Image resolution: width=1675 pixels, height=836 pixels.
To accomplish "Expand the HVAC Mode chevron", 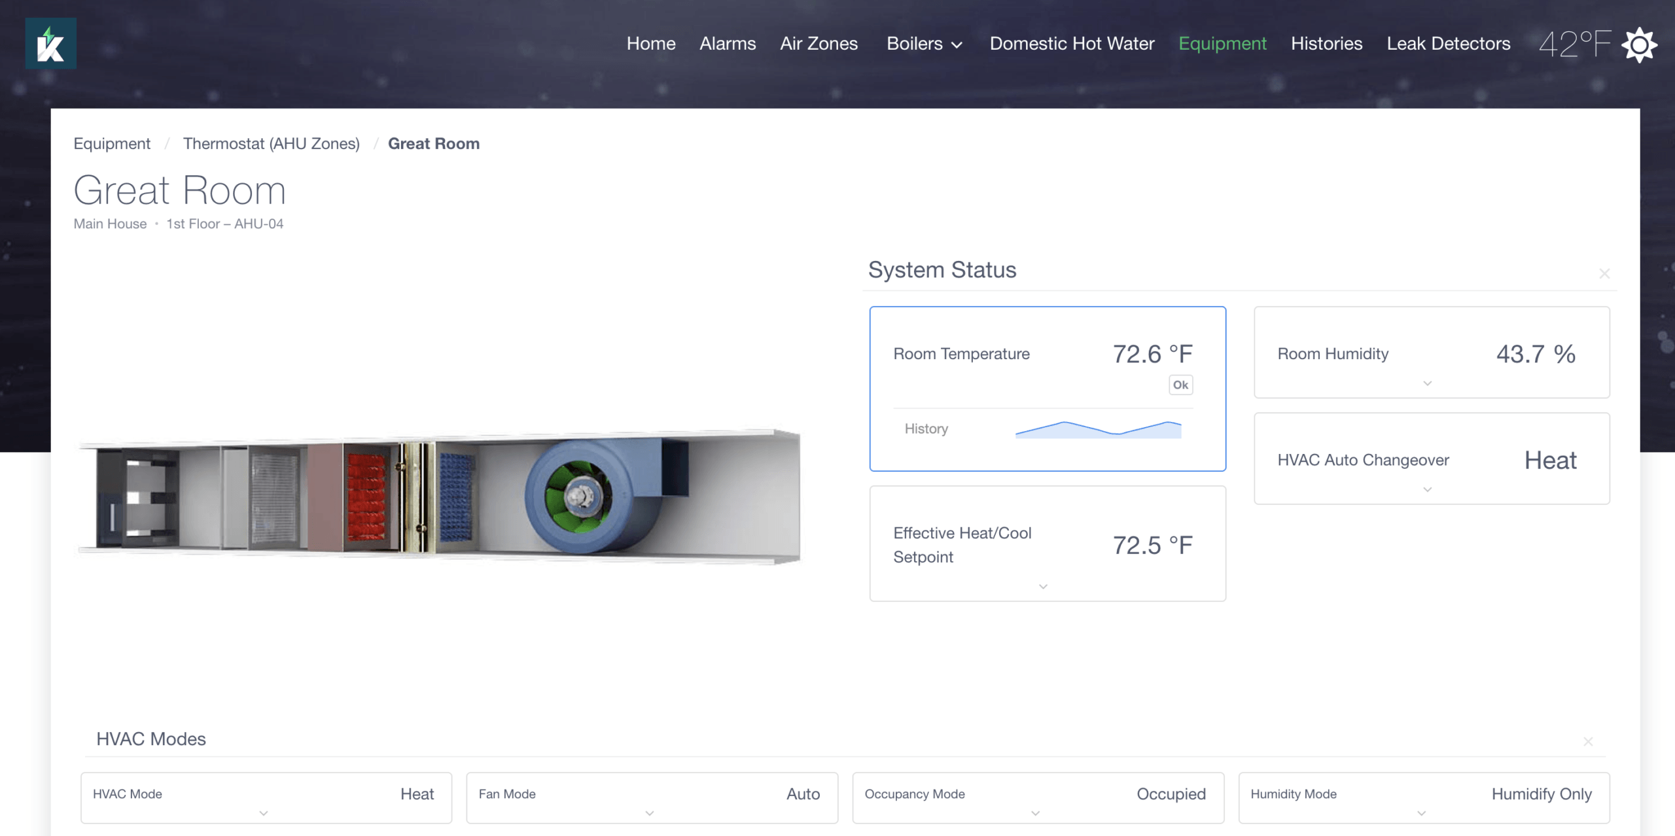I will coord(264,813).
